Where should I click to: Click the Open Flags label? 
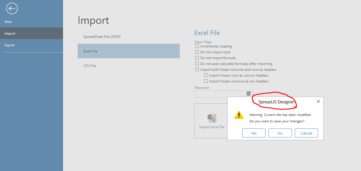(203, 42)
